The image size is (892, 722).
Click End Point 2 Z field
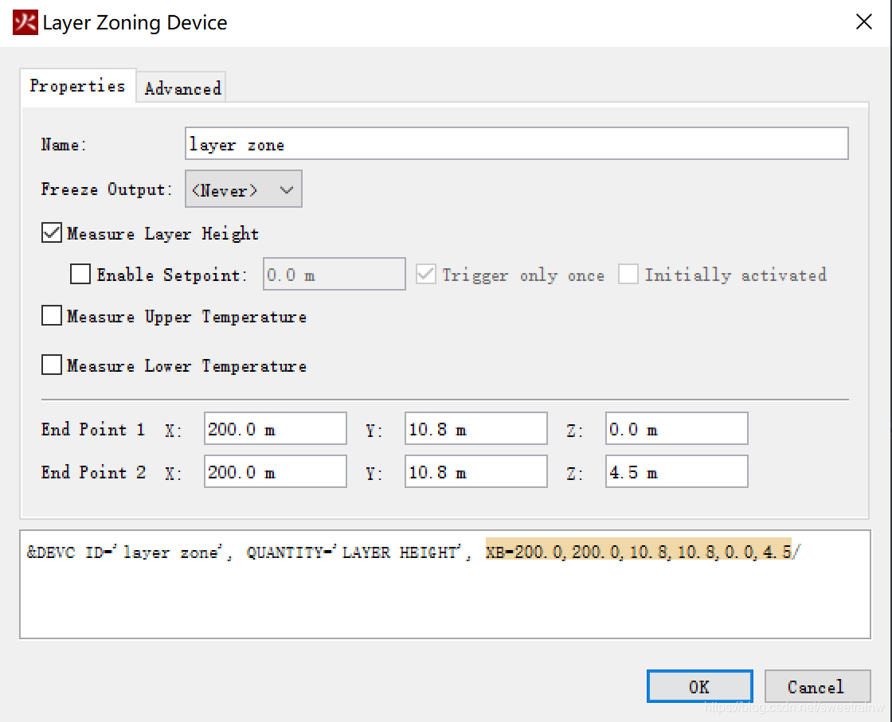pyautogui.click(x=676, y=471)
